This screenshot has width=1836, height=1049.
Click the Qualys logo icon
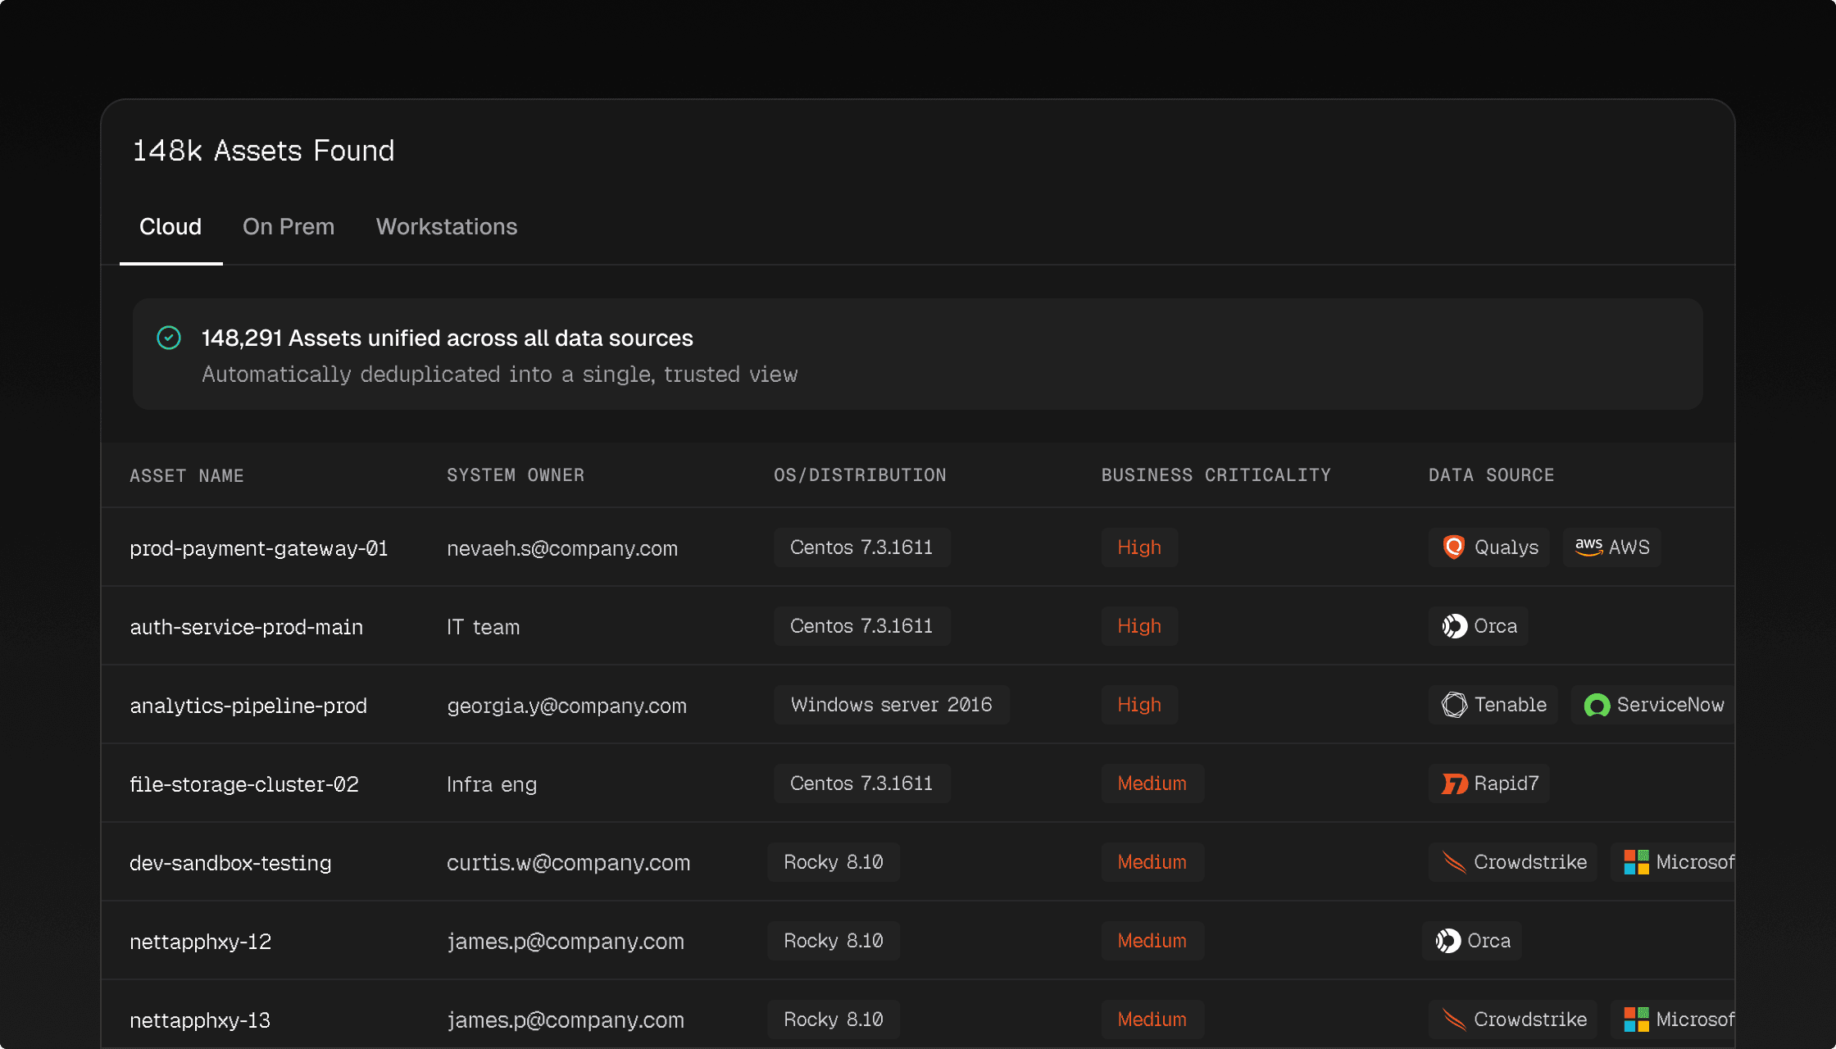click(1453, 547)
